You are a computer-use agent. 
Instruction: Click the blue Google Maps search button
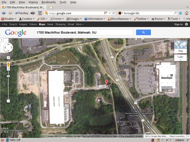point(144,32)
